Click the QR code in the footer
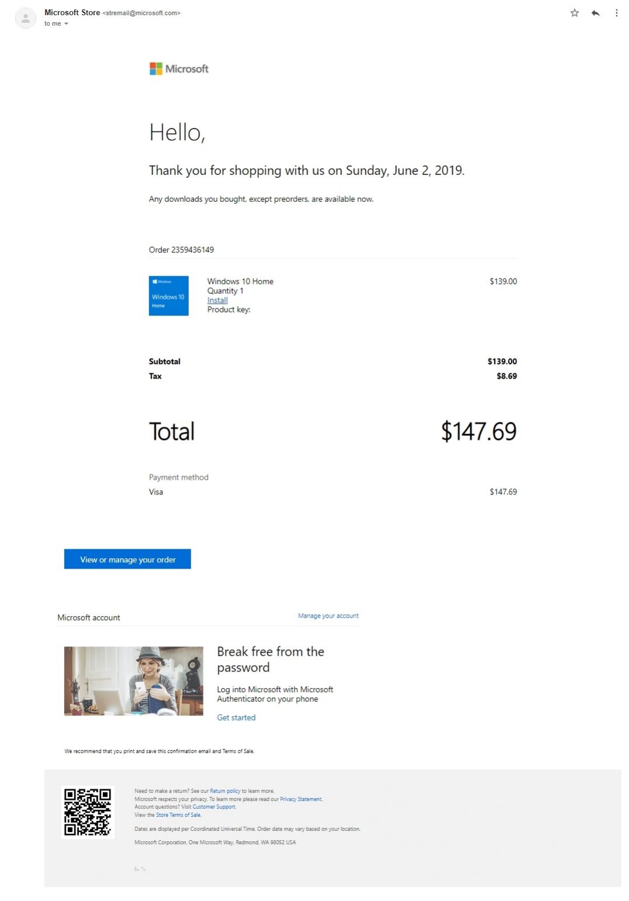This screenshot has width=629, height=901. [89, 813]
